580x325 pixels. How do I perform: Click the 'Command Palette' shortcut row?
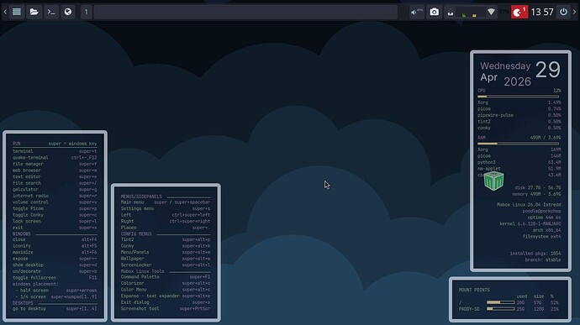pos(166,276)
